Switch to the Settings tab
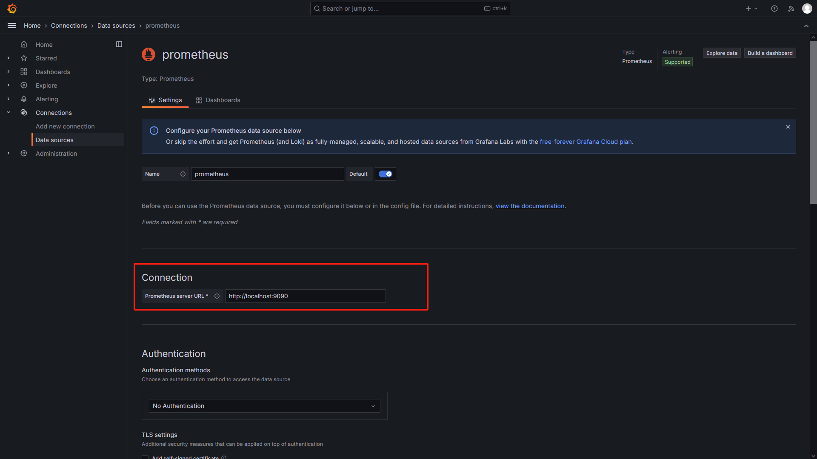This screenshot has height=459, width=817. [165, 100]
